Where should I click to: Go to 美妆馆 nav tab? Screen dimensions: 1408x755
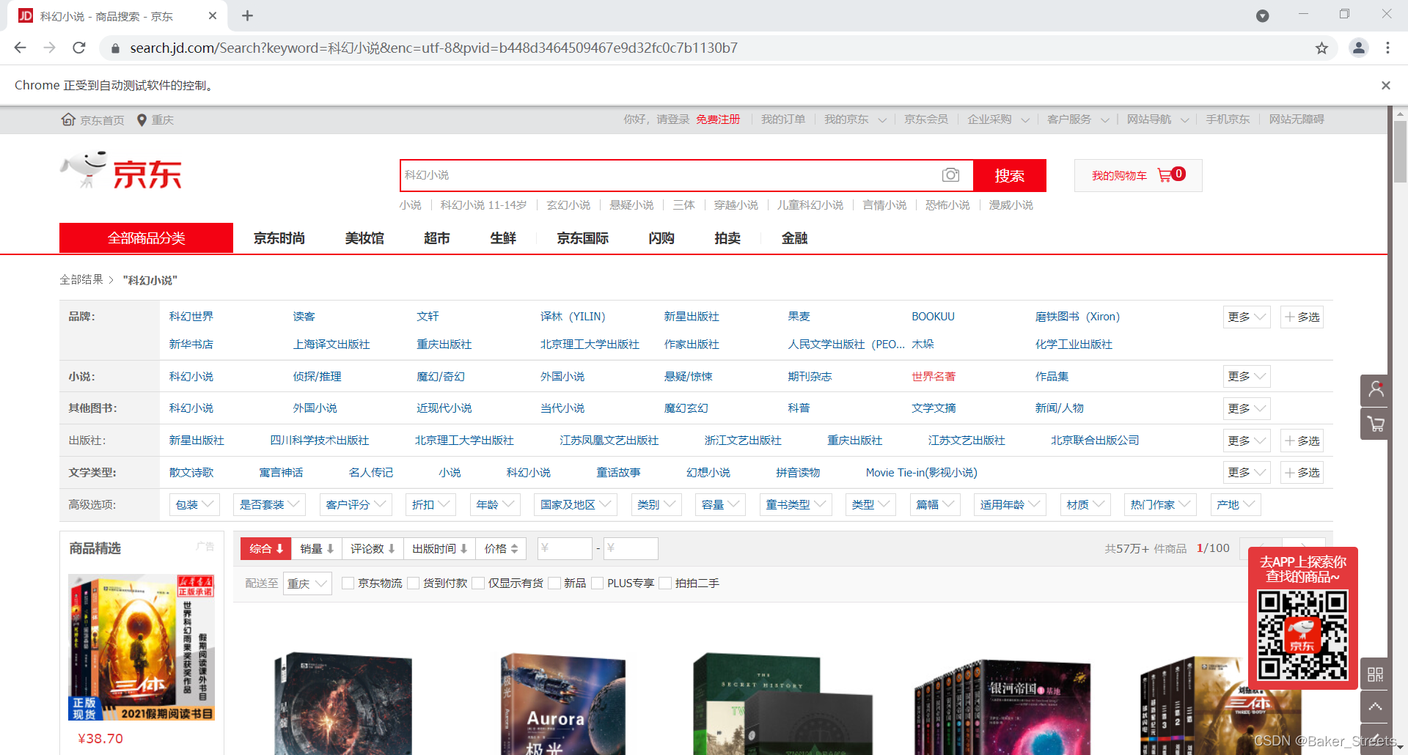pos(364,238)
